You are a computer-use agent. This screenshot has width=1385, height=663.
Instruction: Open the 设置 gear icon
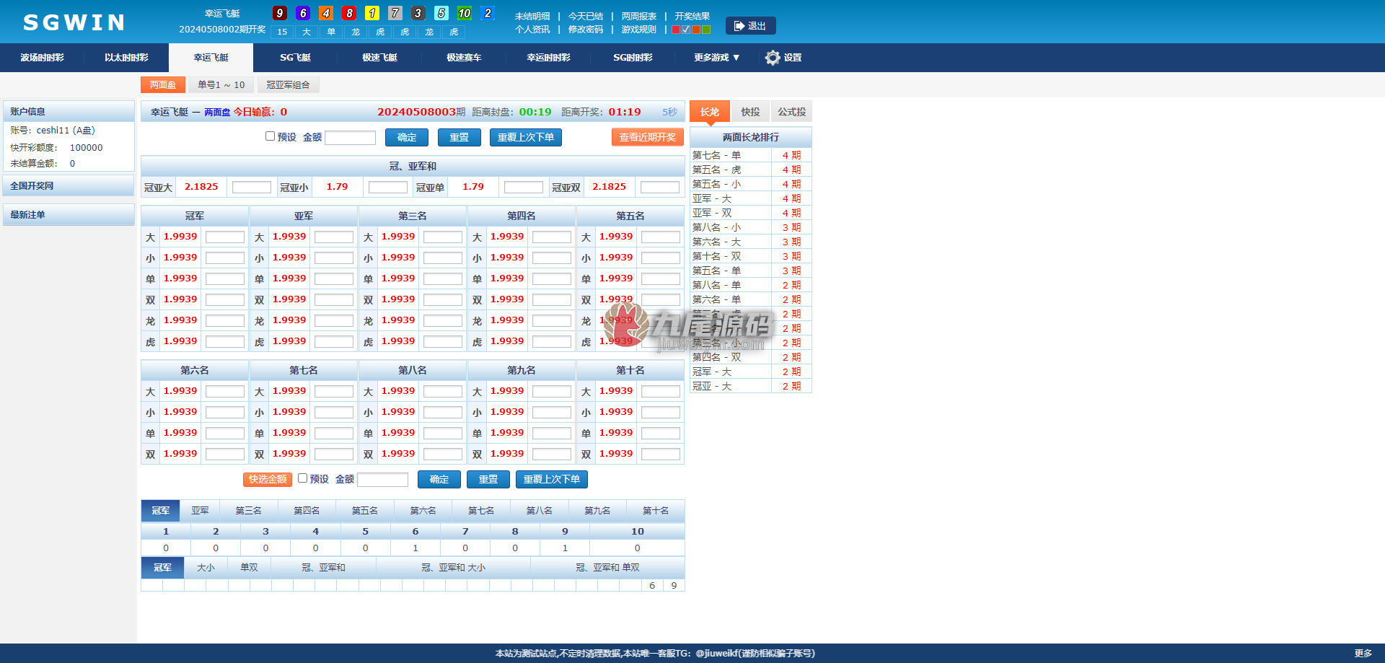(773, 58)
